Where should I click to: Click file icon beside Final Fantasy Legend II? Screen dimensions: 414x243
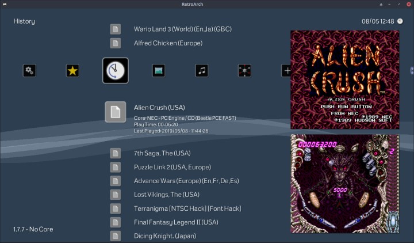coord(116,222)
